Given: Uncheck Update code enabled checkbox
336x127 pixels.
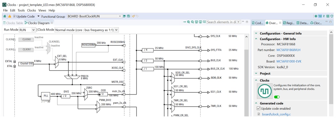Looking at the screenshot, I should (x=258, y=108).
